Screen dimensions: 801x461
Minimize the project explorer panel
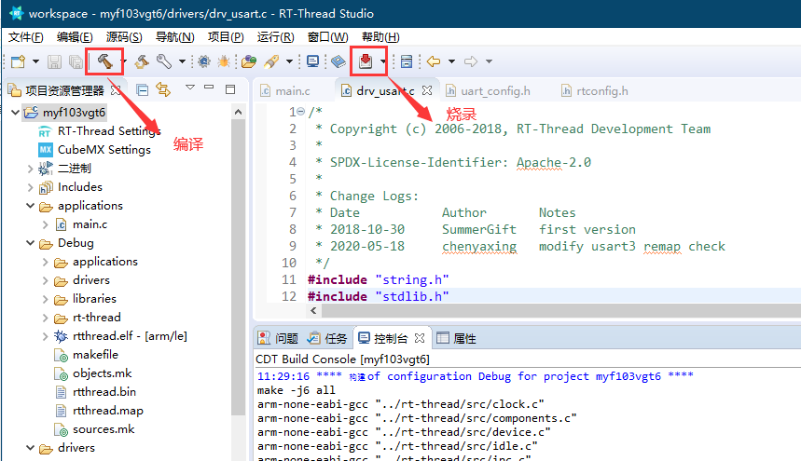click(x=209, y=88)
